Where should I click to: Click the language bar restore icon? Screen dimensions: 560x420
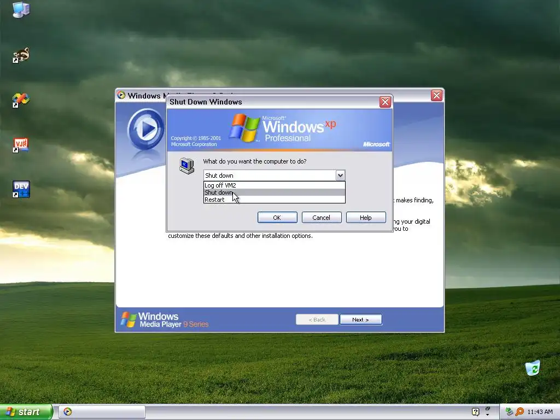tap(488, 409)
